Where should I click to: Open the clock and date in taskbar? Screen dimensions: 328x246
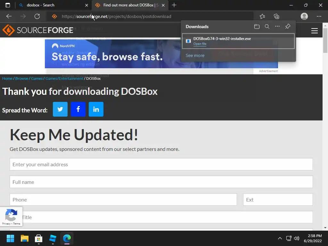(313, 238)
